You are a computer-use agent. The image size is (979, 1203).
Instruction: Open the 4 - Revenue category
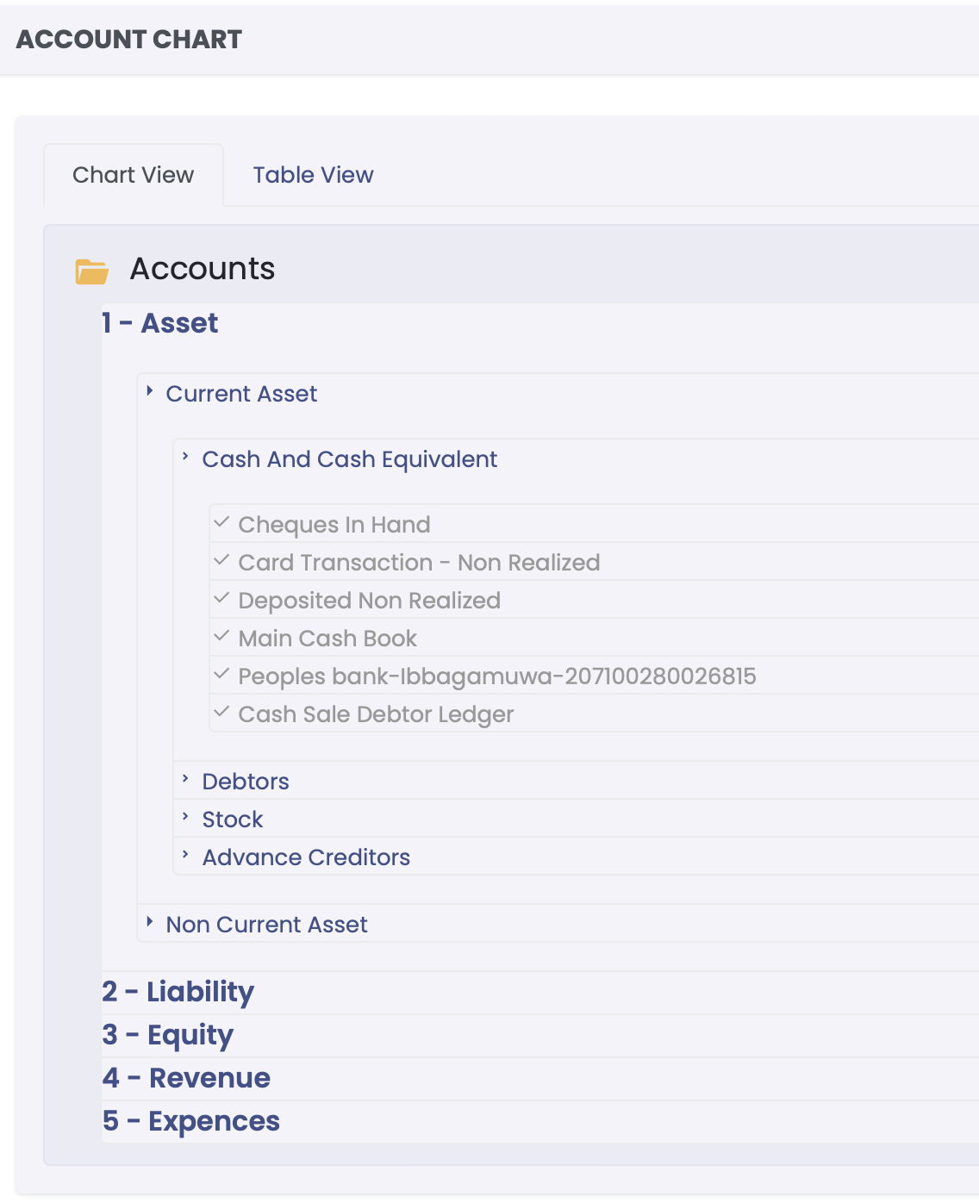point(186,1078)
